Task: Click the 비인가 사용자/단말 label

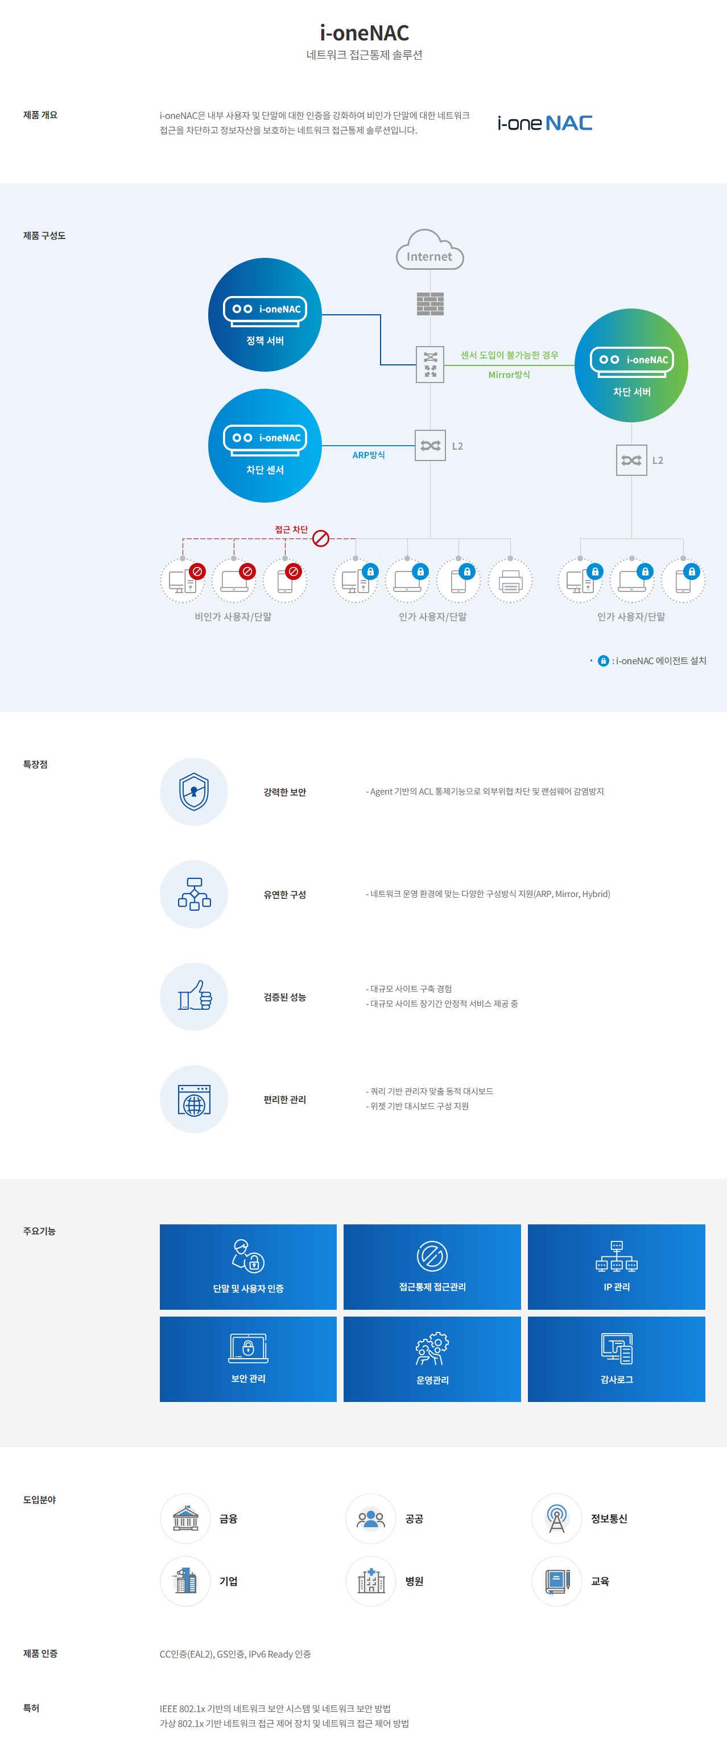Action: [233, 617]
